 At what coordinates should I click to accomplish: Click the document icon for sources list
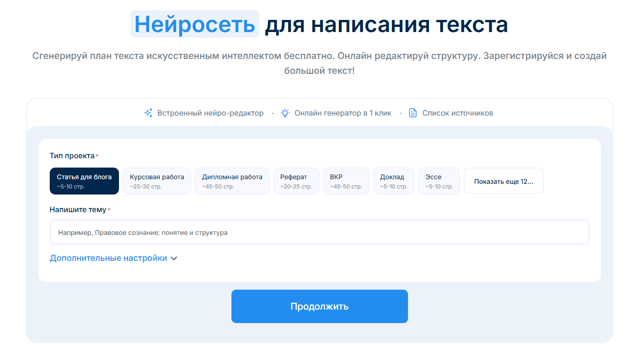click(413, 113)
